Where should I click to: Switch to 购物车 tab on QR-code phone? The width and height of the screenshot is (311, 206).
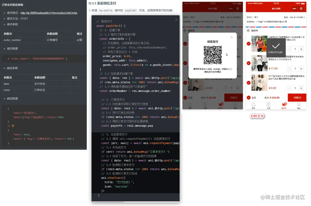pyautogui.click(x=220, y=106)
